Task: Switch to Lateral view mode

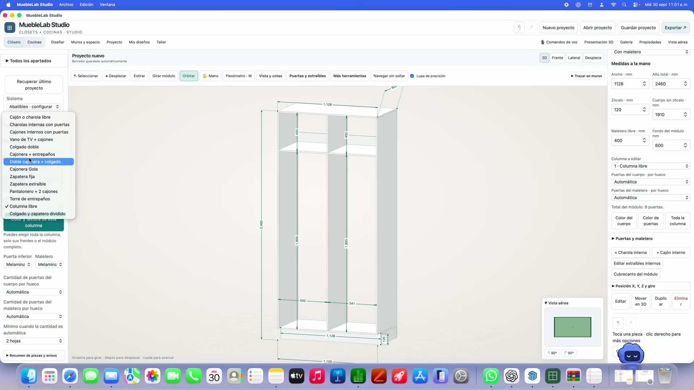Action: (574, 58)
